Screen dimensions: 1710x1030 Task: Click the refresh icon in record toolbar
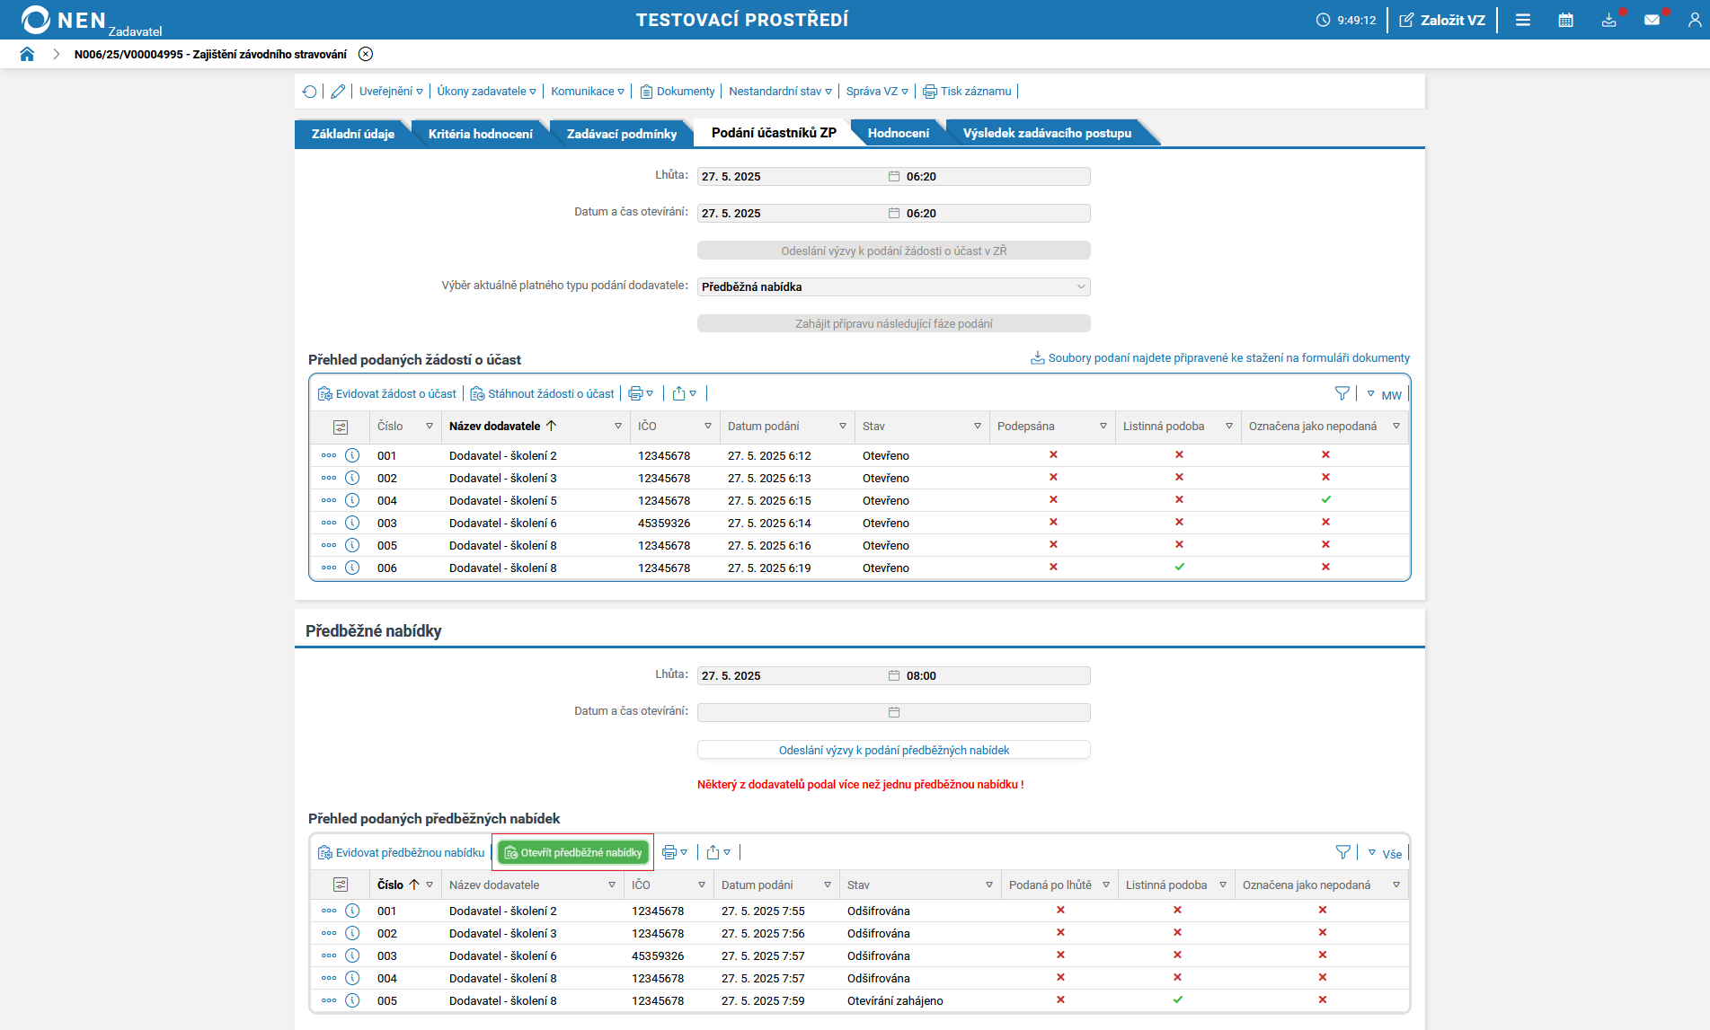coord(310,92)
